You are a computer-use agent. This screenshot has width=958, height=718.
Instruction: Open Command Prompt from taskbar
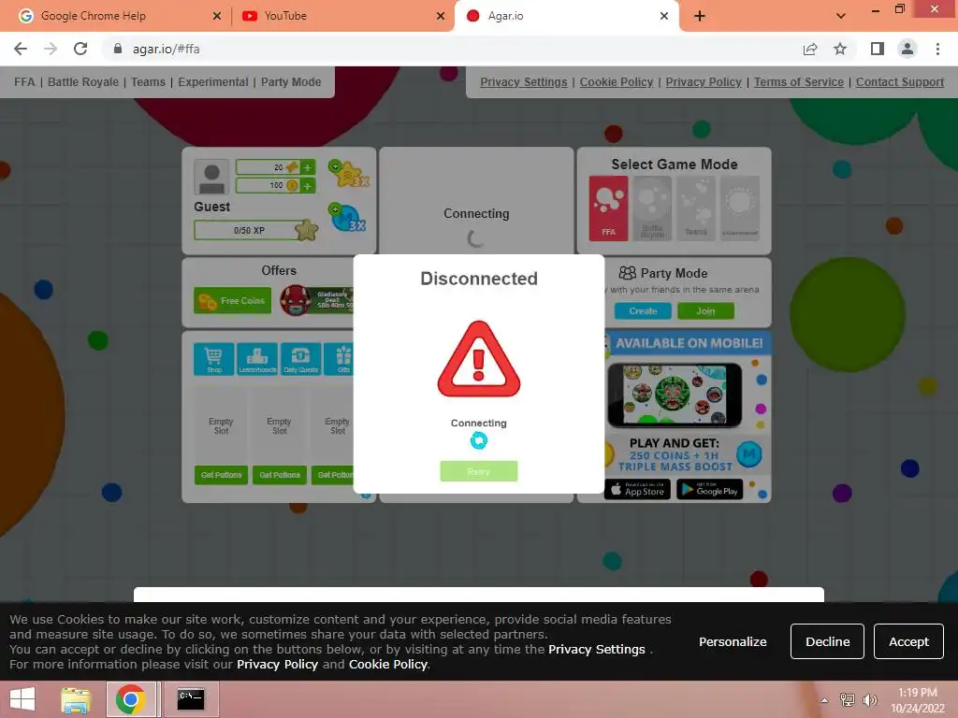point(191,699)
